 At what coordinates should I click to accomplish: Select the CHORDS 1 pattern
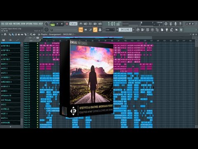click(10, 77)
